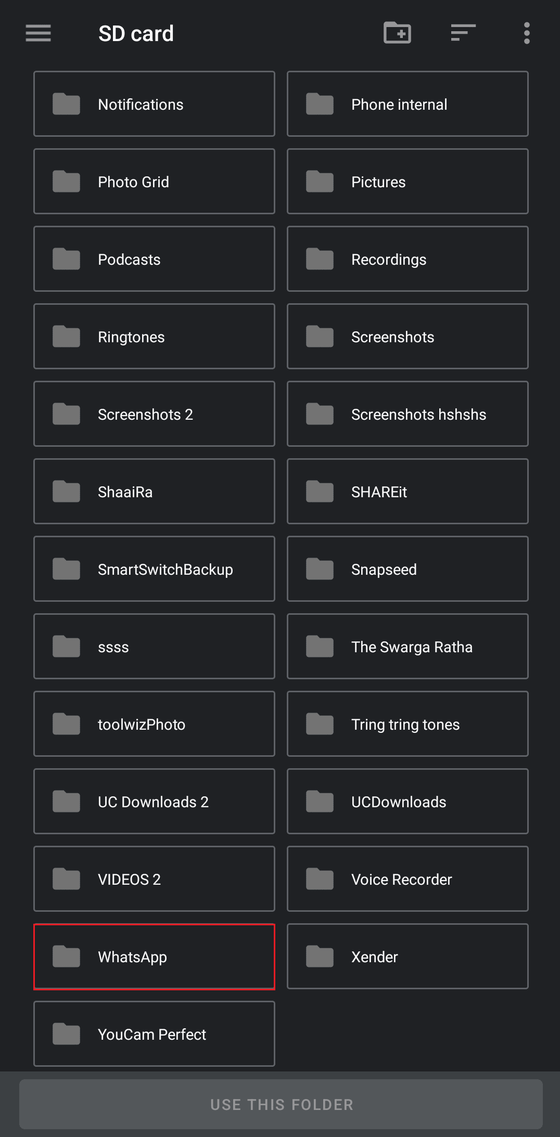Open the SmartSwitchBackup folder

pos(154,569)
